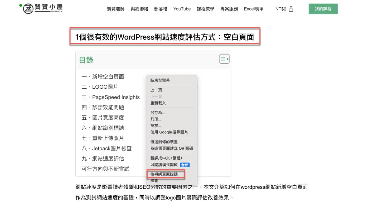The width and height of the screenshot is (369, 203).
Task: Click the article title heading text
Action: point(165,37)
